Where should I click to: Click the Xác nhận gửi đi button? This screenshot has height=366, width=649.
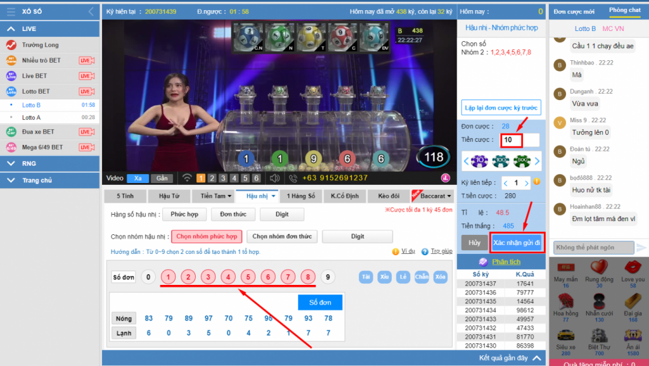[x=517, y=243]
